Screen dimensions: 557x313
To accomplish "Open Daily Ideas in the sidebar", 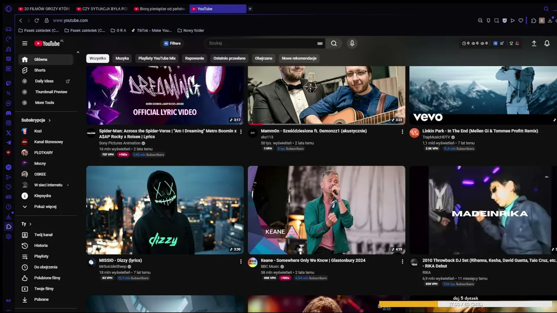I will pyautogui.click(x=45, y=81).
